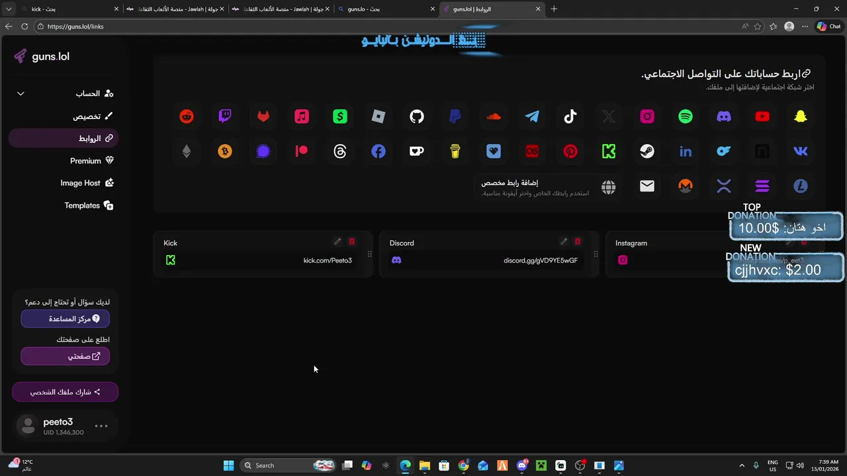Add a LinkedIn link
Image resolution: width=847 pixels, height=476 pixels.
686,151
